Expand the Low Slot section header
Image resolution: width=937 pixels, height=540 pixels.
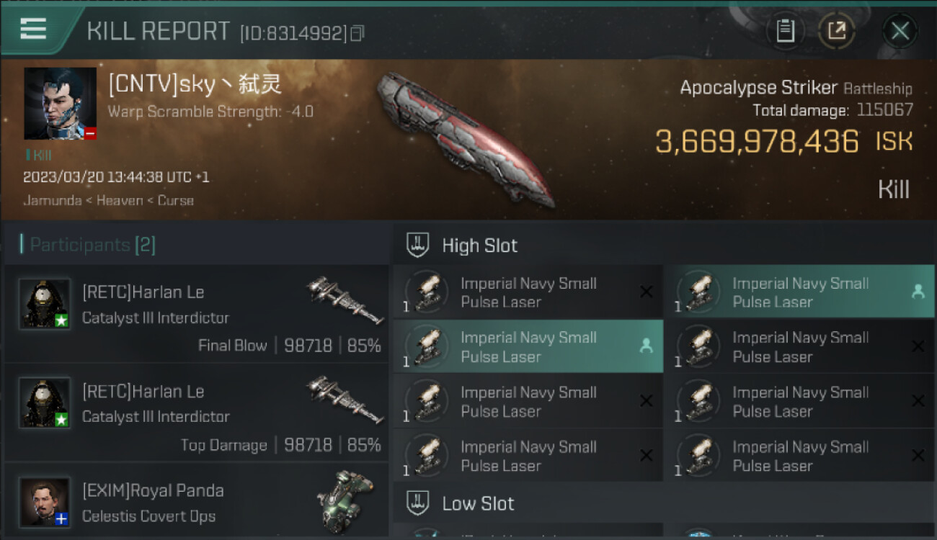click(x=478, y=503)
